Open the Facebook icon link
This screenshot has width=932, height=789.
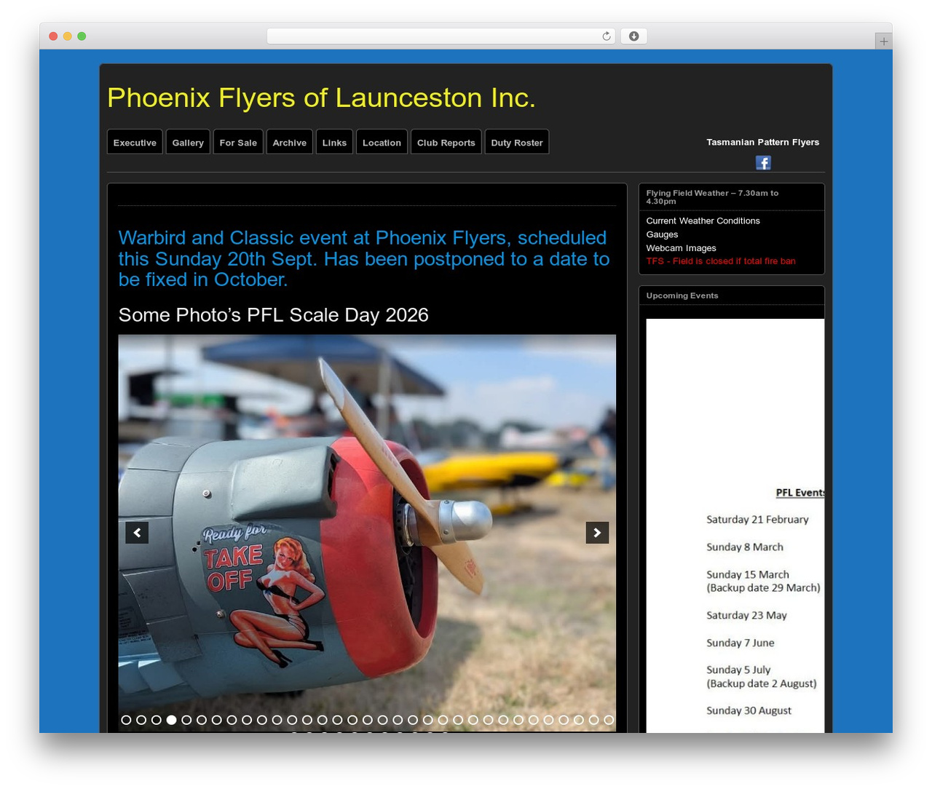(x=763, y=162)
